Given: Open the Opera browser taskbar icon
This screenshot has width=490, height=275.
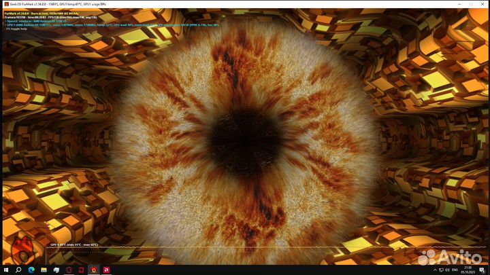Looking at the screenshot, I should (x=69, y=270).
